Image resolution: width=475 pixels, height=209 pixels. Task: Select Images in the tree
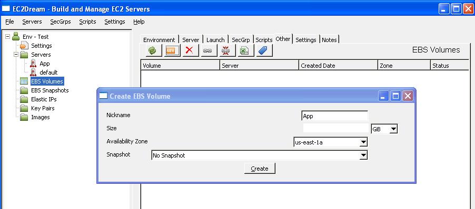click(41, 117)
